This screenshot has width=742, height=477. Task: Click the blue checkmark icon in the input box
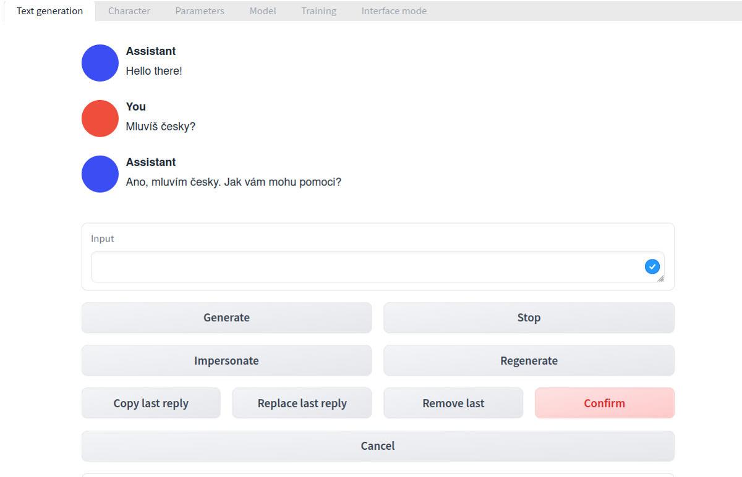(x=652, y=267)
